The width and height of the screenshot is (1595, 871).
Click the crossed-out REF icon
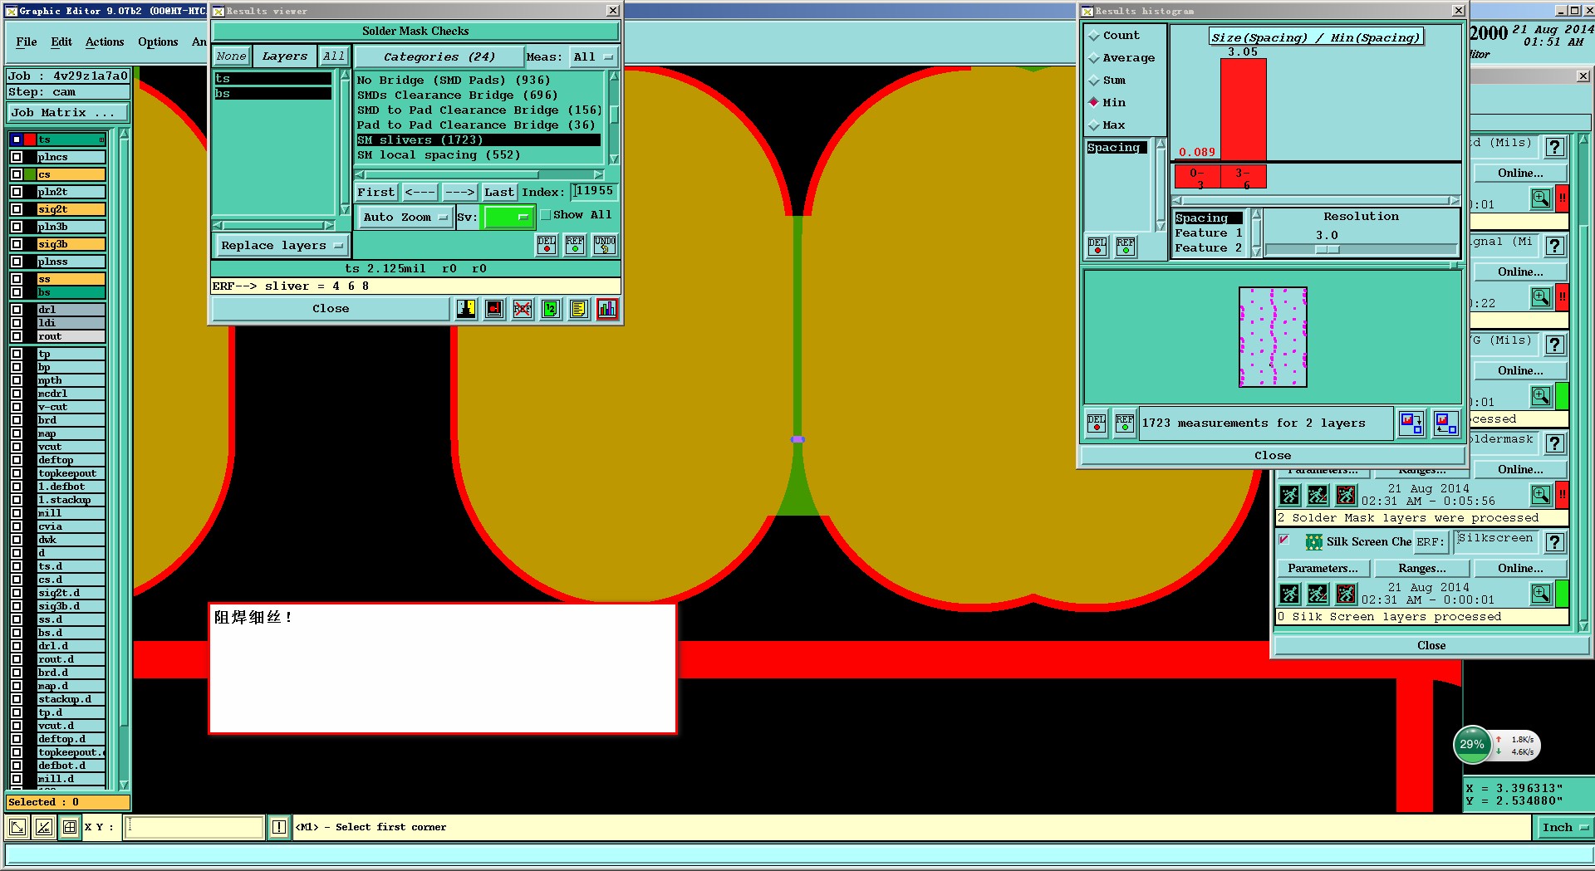pyautogui.click(x=523, y=309)
